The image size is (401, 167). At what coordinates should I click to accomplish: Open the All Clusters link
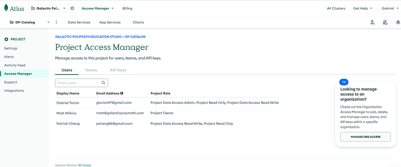[336, 8]
